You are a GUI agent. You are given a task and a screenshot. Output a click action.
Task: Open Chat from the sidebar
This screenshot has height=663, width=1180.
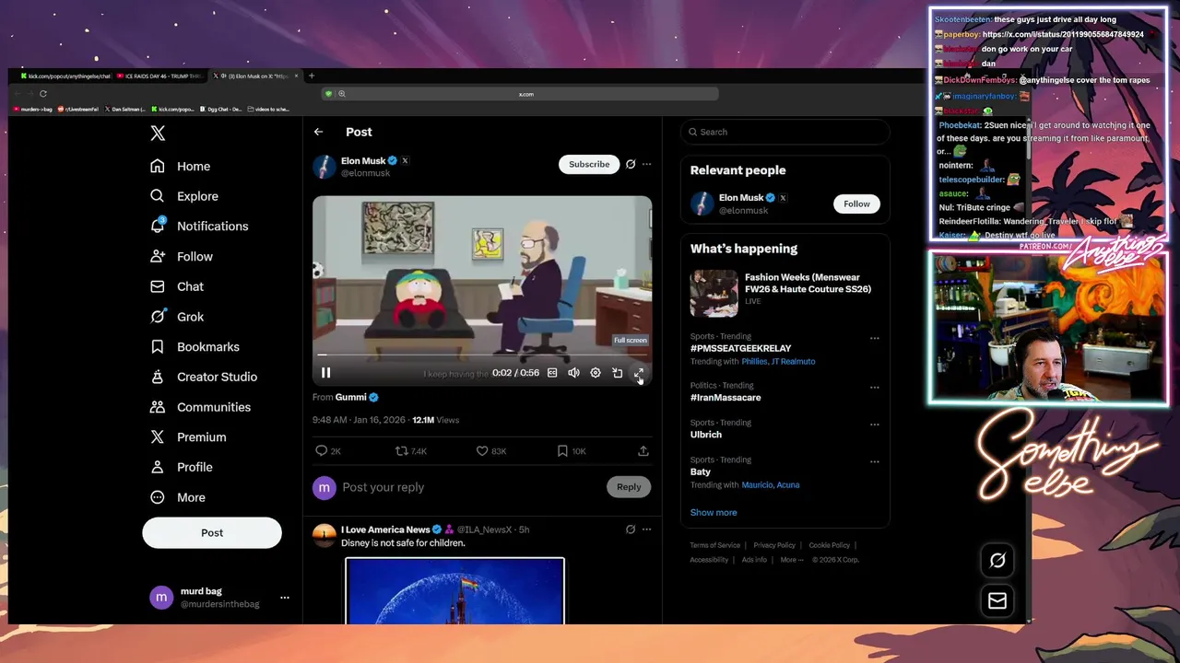pos(177,287)
